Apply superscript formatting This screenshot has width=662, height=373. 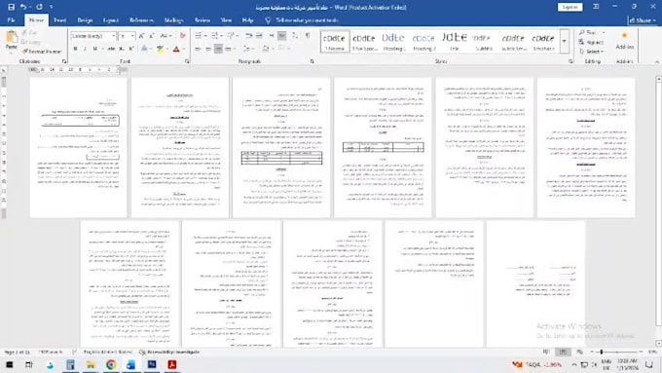[x=131, y=49]
